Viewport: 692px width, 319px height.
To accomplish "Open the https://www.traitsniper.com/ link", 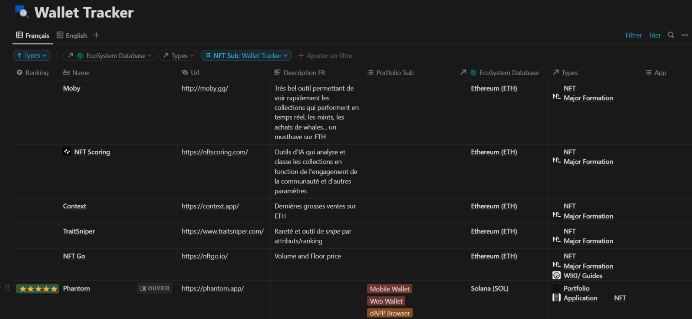I will [x=223, y=231].
